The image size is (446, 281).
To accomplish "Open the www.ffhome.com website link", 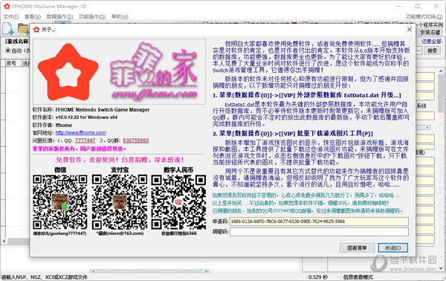I will pyautogui.click(x=81, y=132).
